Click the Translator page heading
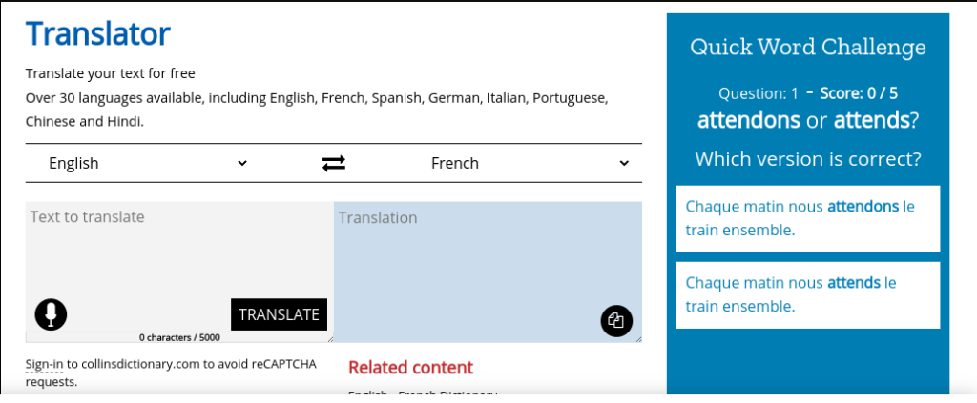The height and width of the screenshot is (403, 977). click(x=98, y=33)
